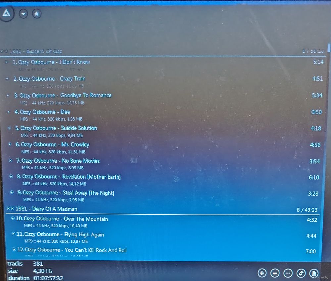The image size is (331, 281).
Task: Select track 6. Ozzy Osbourne - Mr. Crowley
Action: click(53, 144)
